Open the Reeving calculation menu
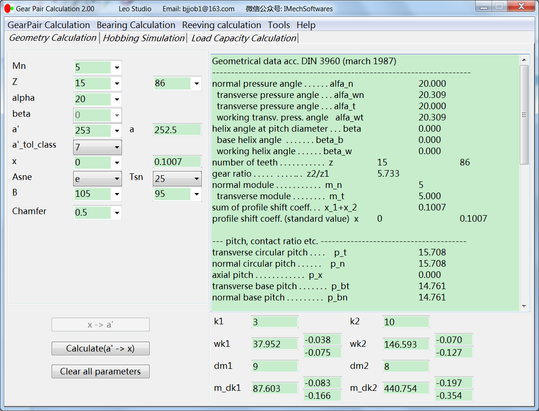This screenshot has height=411, width=539. [221, 25]
